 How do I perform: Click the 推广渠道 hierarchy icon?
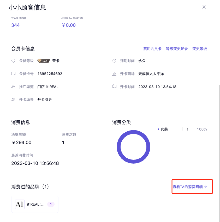click(x=13, y=87)
